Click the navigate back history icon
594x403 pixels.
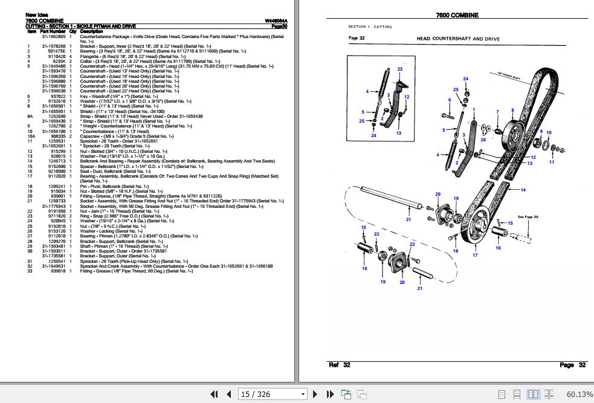point(346,393)
